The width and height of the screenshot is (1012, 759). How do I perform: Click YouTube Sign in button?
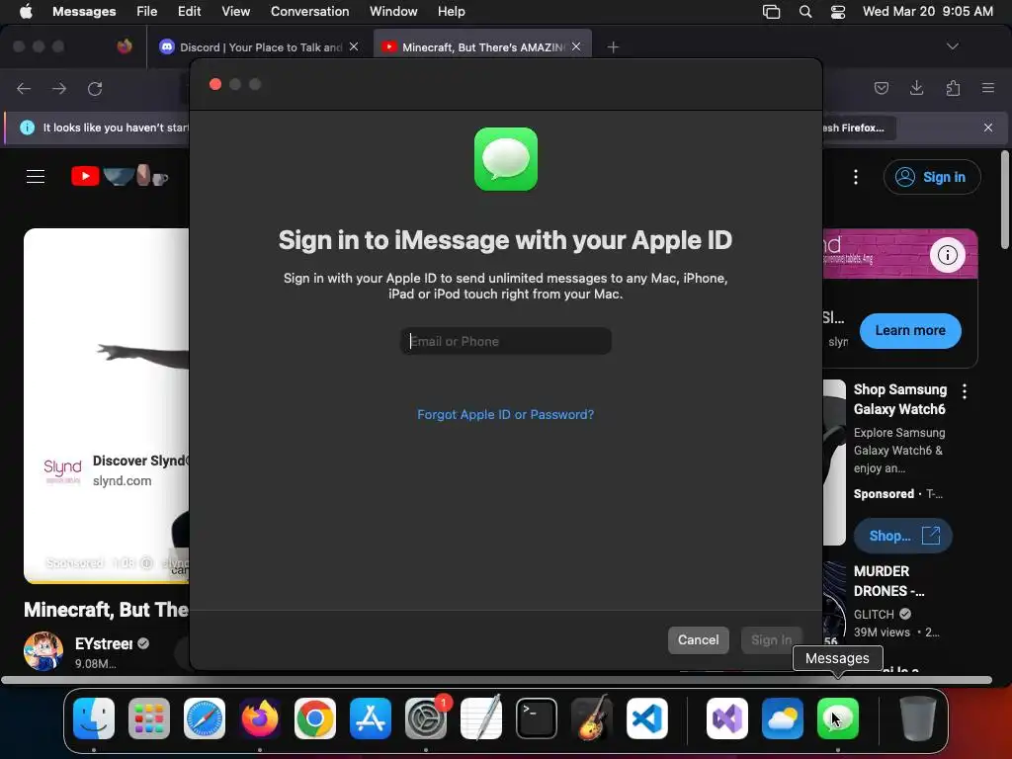932,177
